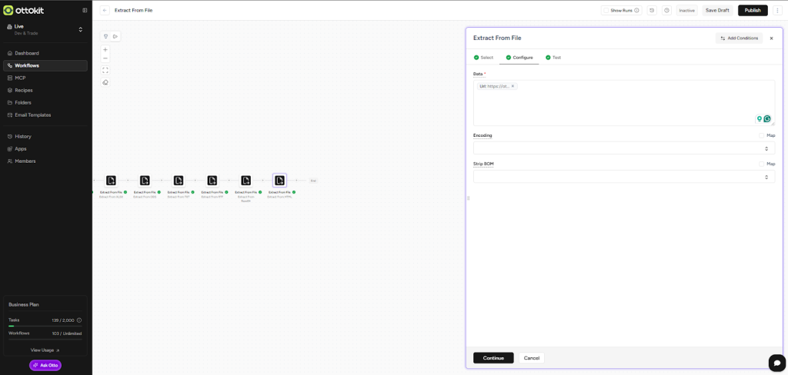Collapse the sidebar with the panel icon
The image size is (788, 375).
point(85,10)
